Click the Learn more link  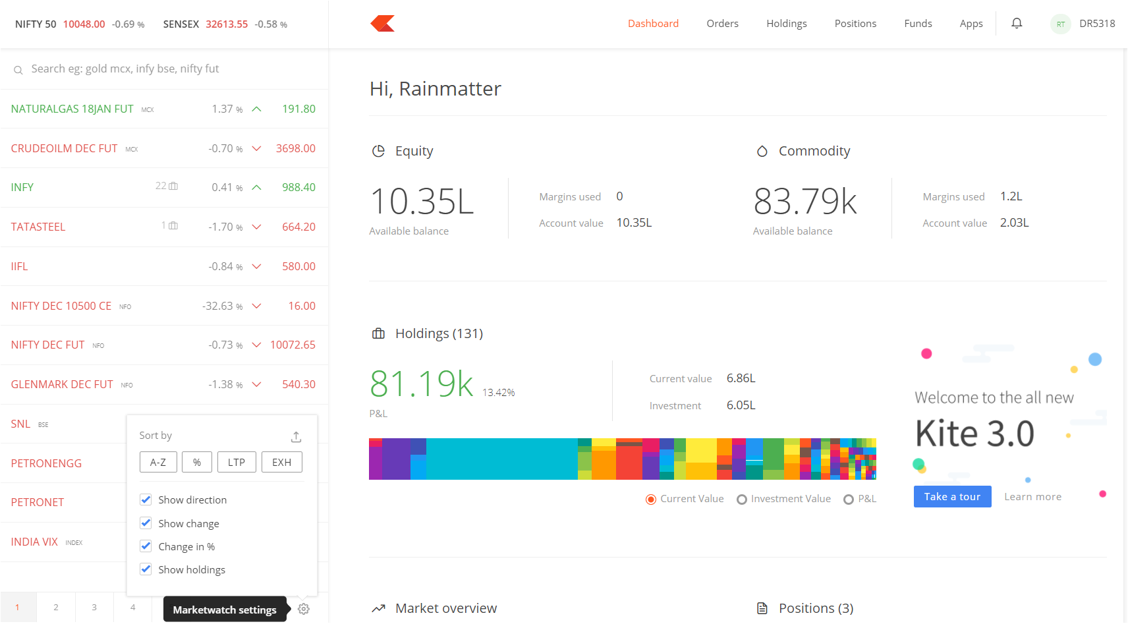pos(1032,497)
